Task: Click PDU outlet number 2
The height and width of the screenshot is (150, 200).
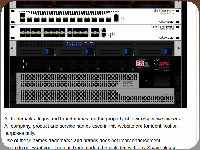Action: point(49,63)
